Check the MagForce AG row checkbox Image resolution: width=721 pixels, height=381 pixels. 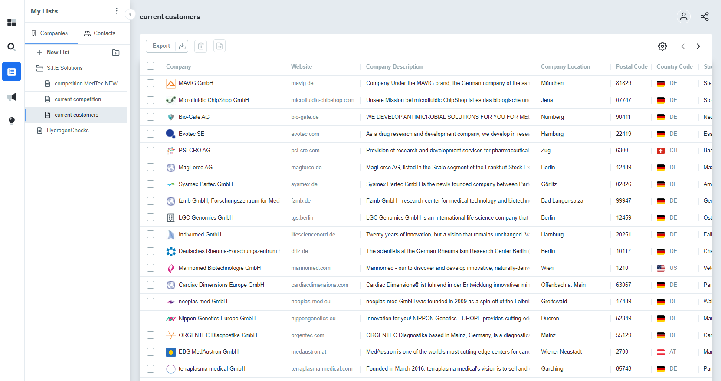click(x=151, y=167)
